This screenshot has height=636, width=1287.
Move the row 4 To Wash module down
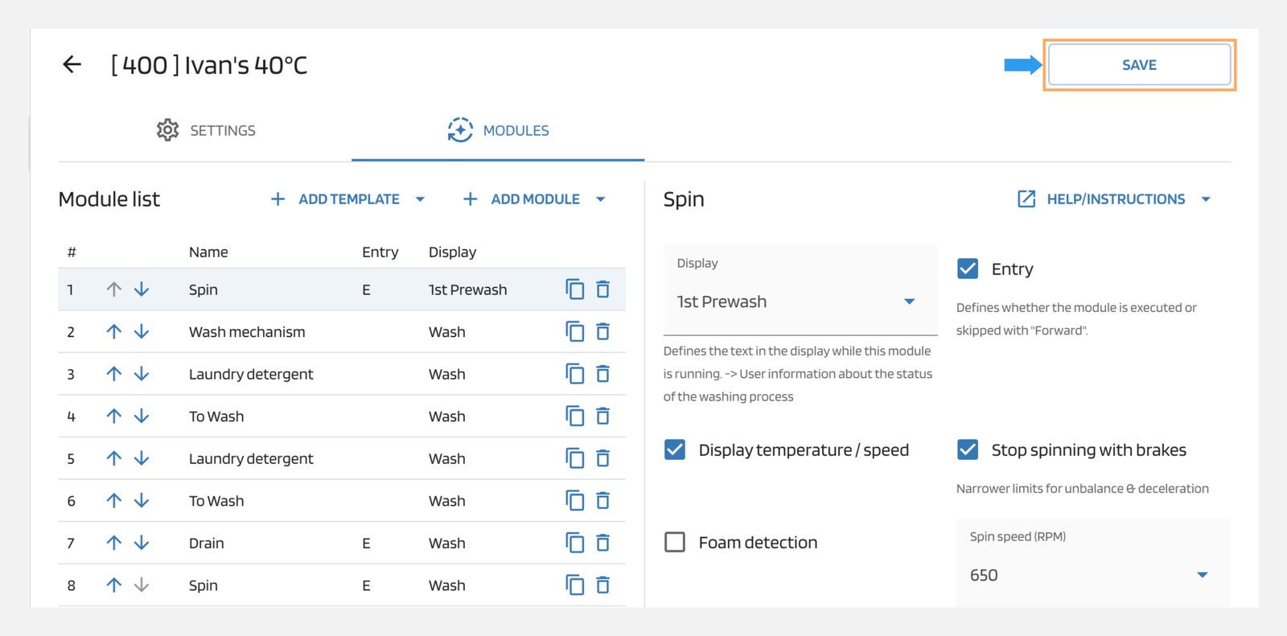coord(142,416)
